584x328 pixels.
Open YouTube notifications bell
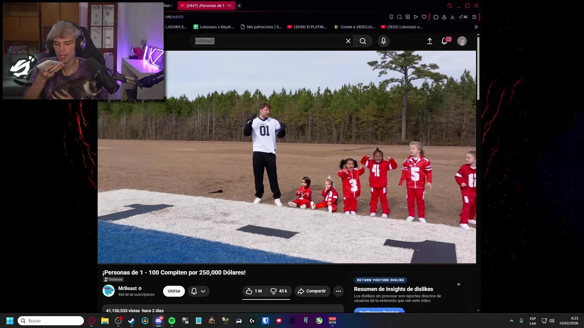tap(444, 41)
